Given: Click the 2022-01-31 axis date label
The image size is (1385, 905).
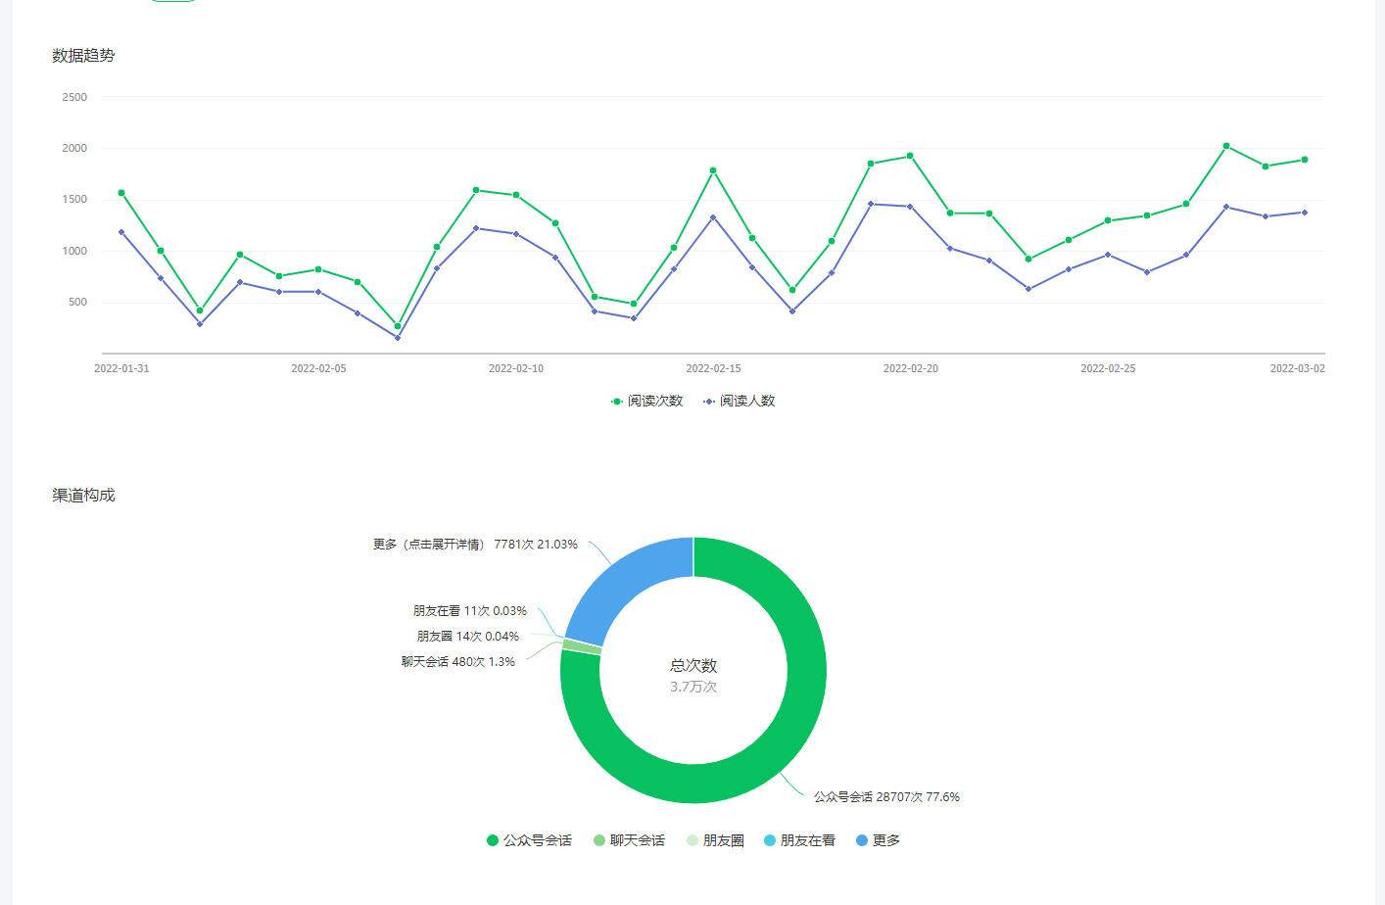Looking at the screenshot, I should (121, 368).
